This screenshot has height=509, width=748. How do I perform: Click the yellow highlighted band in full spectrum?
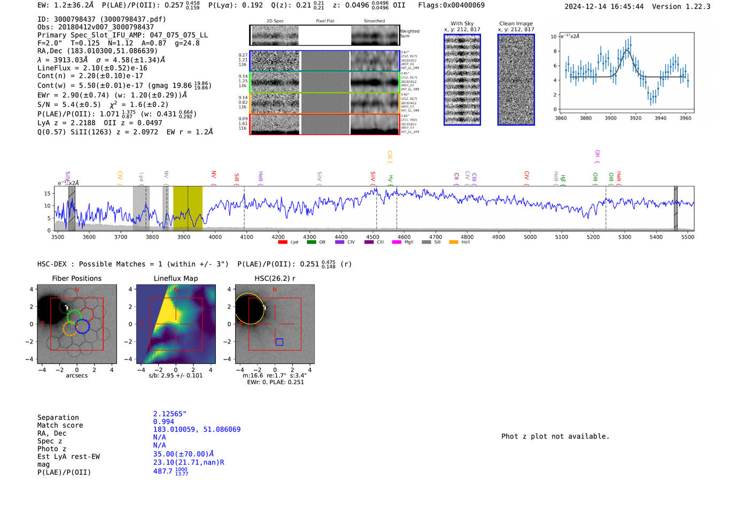[188, 208]
